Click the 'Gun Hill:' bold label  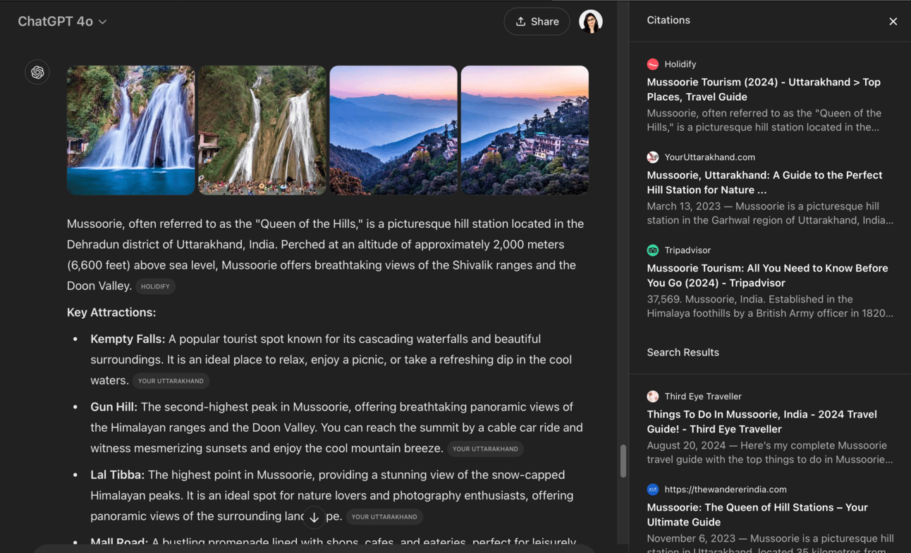click(114, 407)
